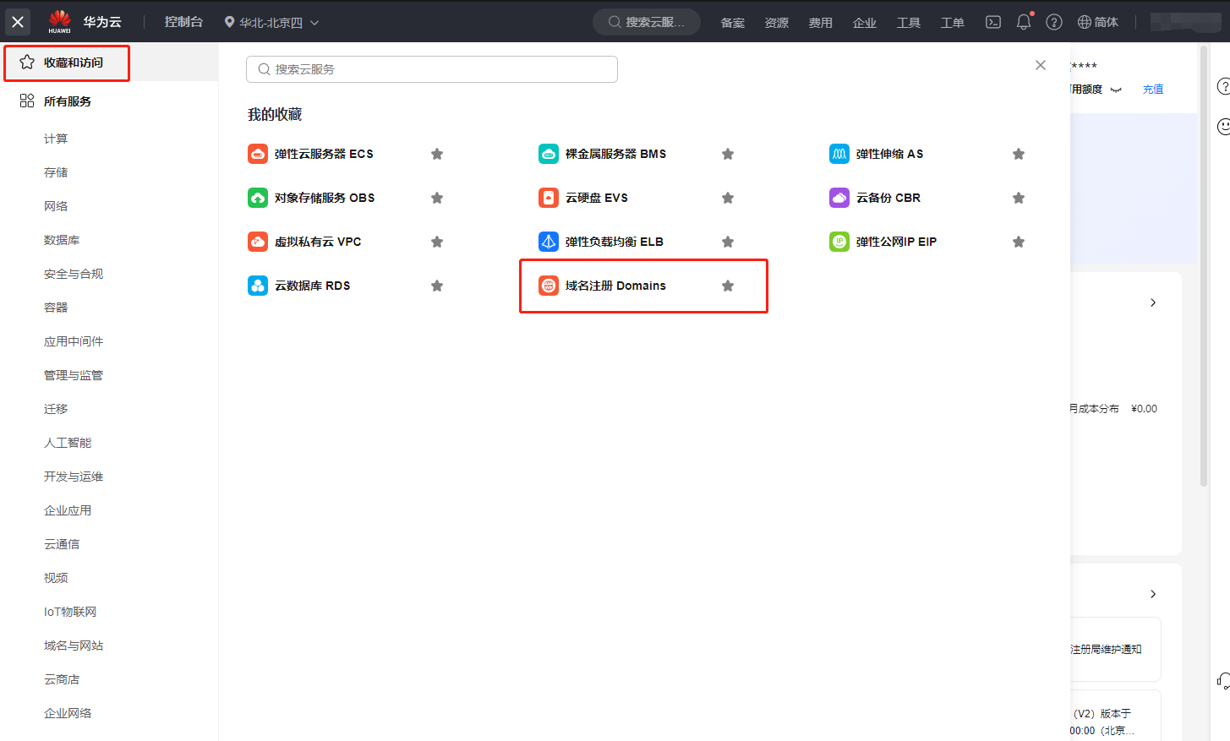Unfavorite 弹性云服务器 ECS via its star
The width and height of the screenshot is (1230, 741).
pos(437,154)
